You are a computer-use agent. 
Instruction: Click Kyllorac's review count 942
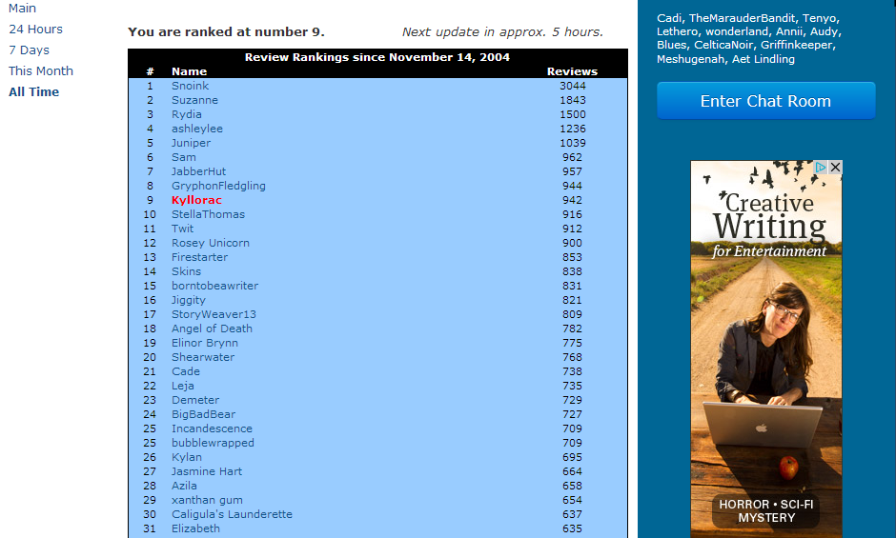tap(572, 200)
